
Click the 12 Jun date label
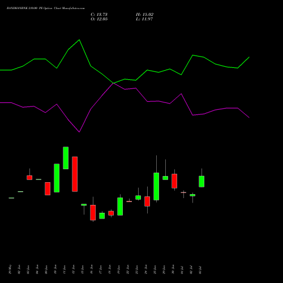(74, 269)
